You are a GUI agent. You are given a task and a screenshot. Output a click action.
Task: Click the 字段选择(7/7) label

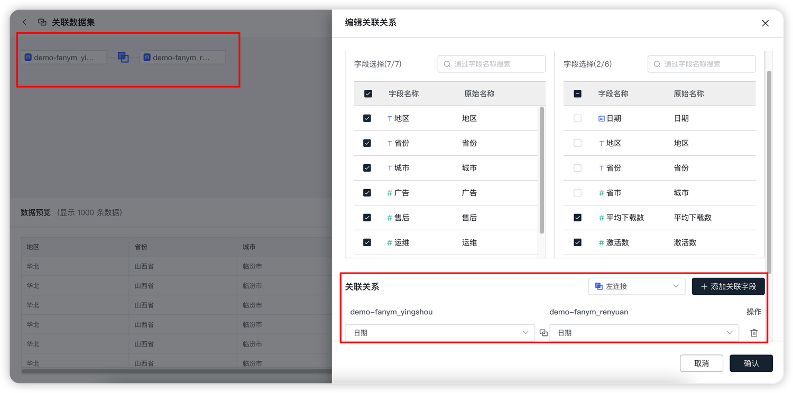(x=378, y=64)
